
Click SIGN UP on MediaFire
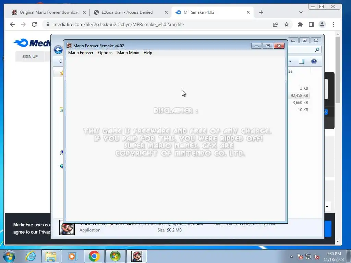[30, 57]
